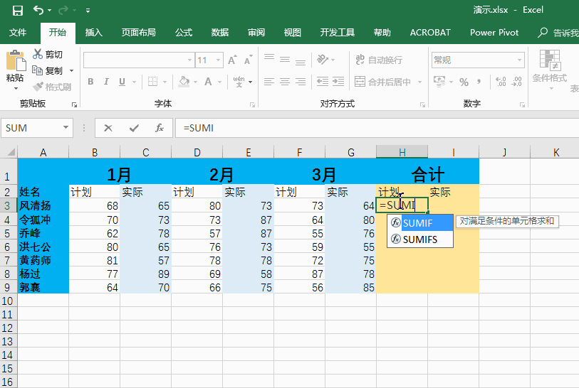Image resolution: width=579 pixels, height=388 pixels.
Task: Click the decrease font size icon
Action: pyautogui.click(x=248, y=60)
